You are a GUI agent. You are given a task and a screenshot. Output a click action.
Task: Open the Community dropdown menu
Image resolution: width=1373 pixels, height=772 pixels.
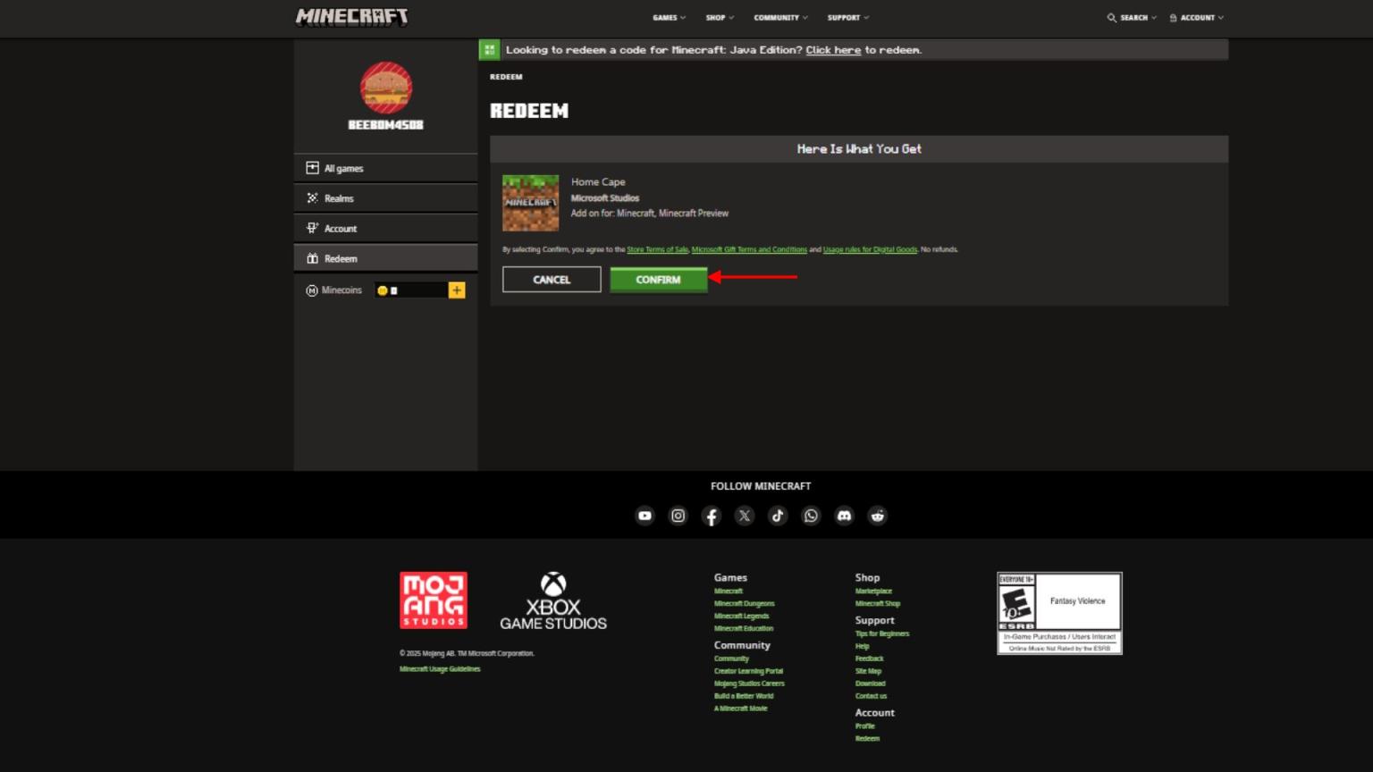(x=780, y=18)
